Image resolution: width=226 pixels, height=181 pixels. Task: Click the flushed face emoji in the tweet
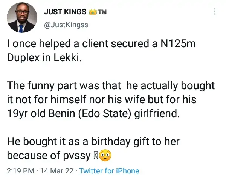click(105, 155)
